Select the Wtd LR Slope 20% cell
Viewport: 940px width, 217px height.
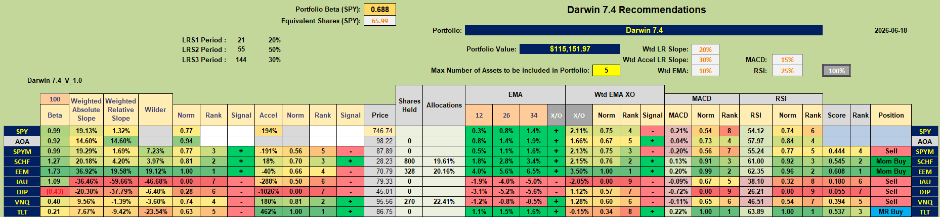[x=705, y=49]
